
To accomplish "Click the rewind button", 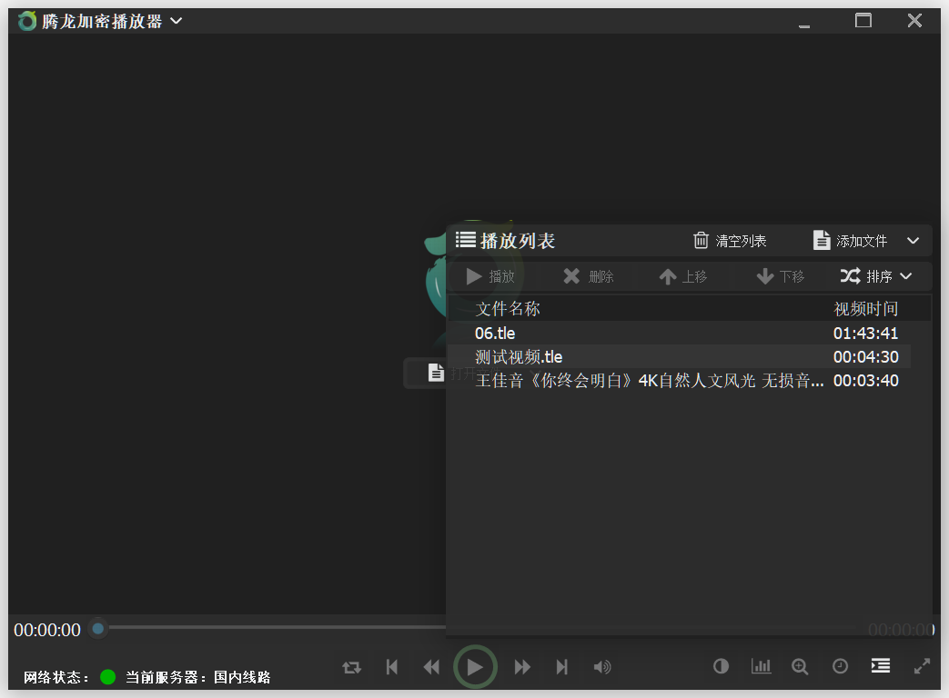I will pos(431,666).
